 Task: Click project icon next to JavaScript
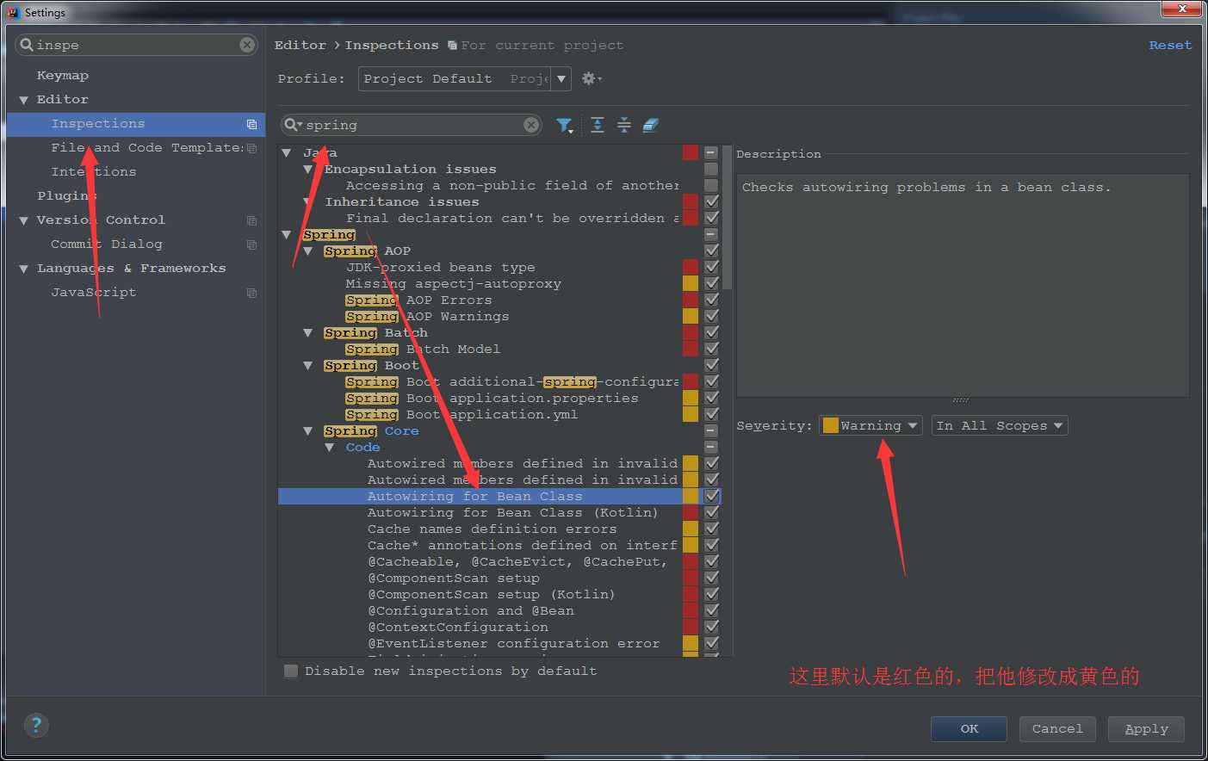[251, 293]
